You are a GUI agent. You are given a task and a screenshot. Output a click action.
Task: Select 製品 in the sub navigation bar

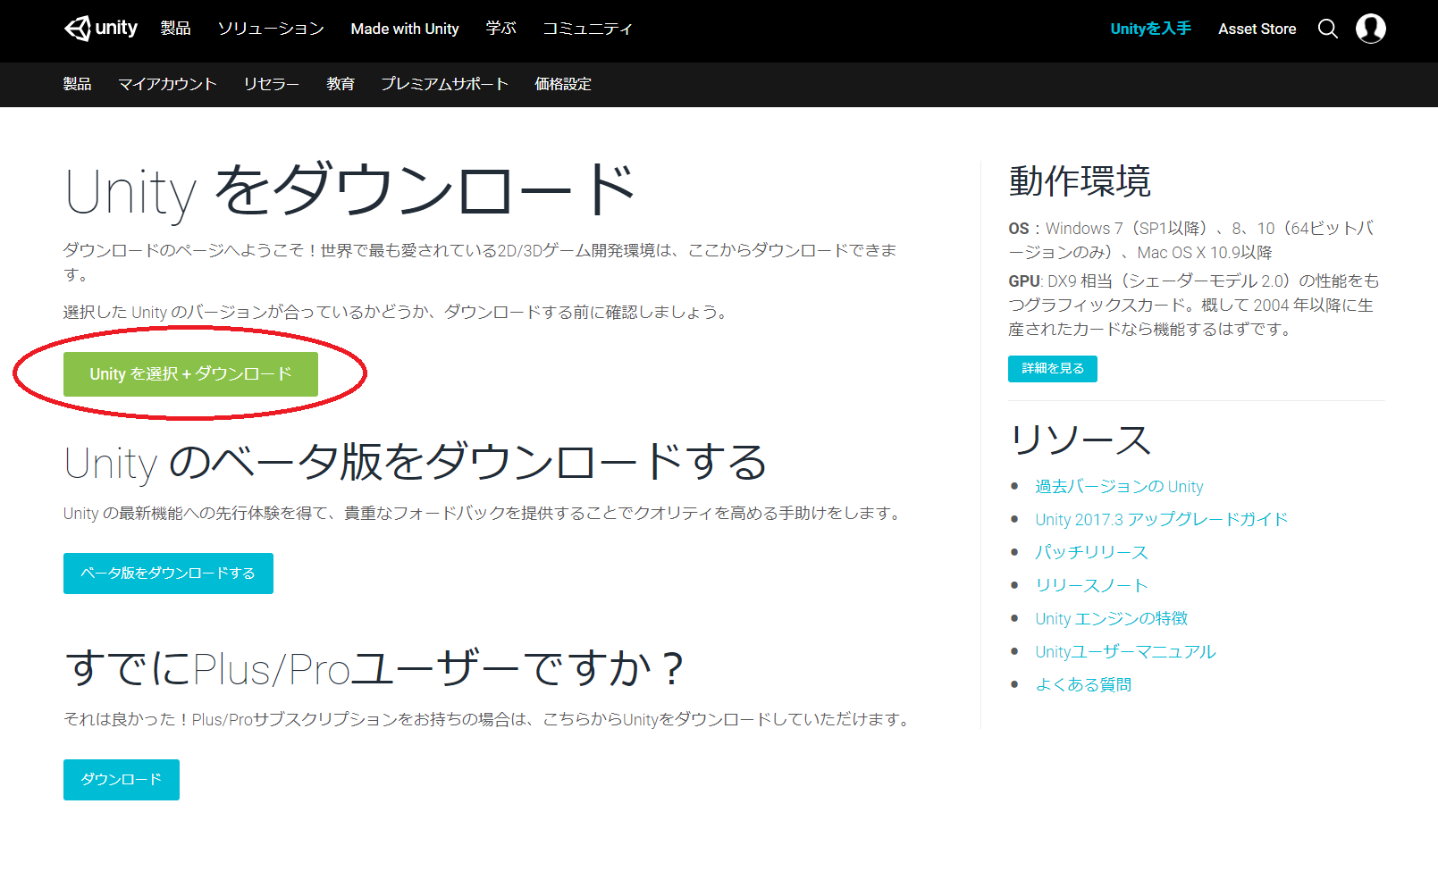coord(77,84)
